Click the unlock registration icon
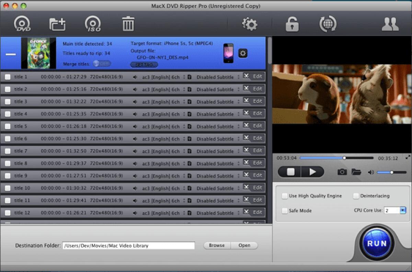 (x=291, y=24)
